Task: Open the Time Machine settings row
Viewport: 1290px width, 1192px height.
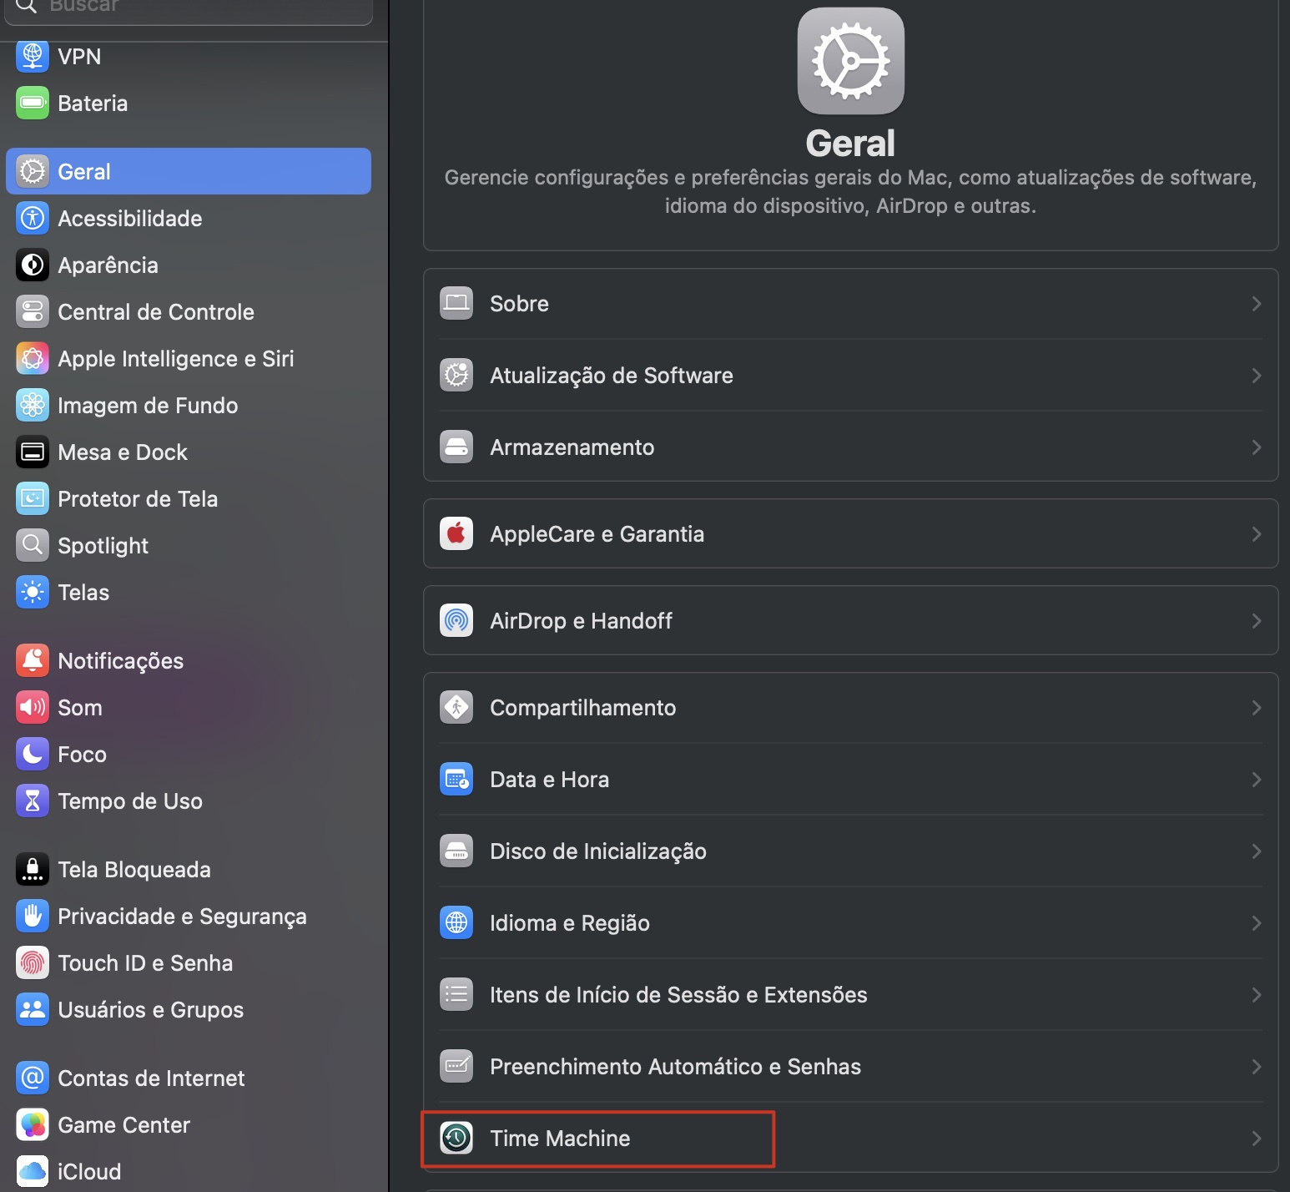Action: tap(597, 1138)
